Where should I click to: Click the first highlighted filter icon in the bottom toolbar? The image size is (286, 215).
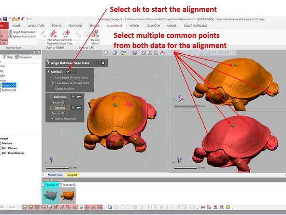pyautogui.click(x=25, y=207)
